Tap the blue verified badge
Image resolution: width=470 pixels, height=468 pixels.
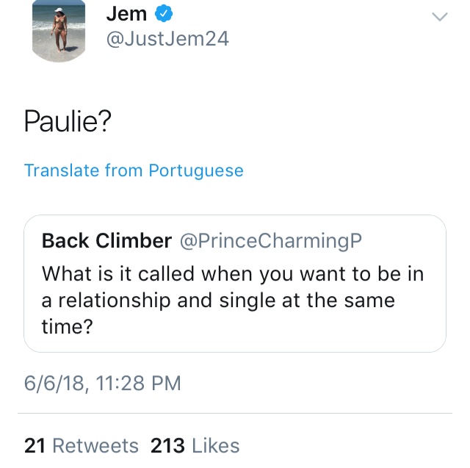[x=164, y=14]
